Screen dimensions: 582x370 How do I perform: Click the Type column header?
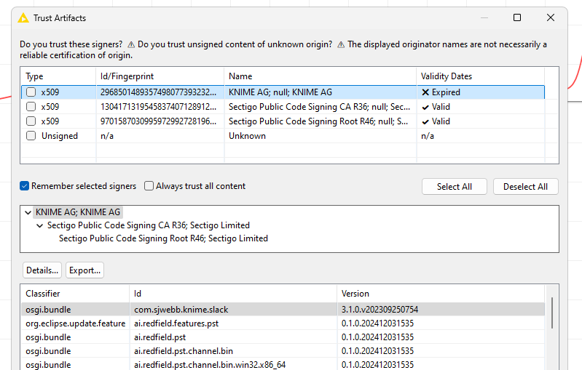(x=58, y=76)
